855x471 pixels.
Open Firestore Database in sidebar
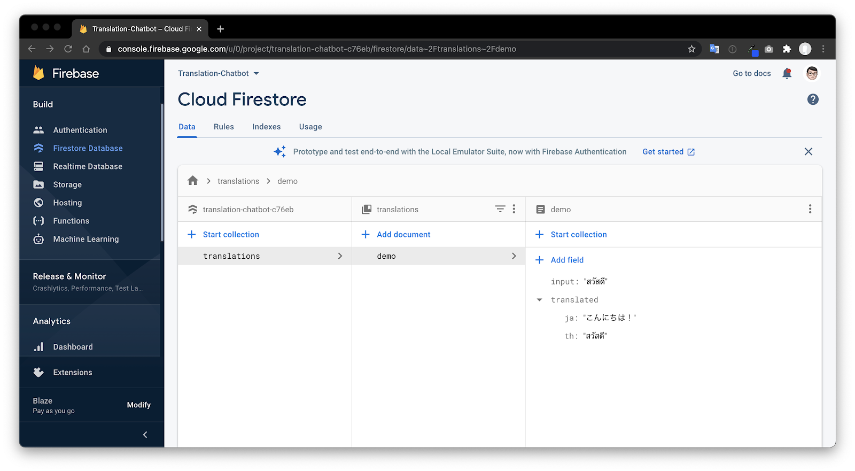coord(88,148)
